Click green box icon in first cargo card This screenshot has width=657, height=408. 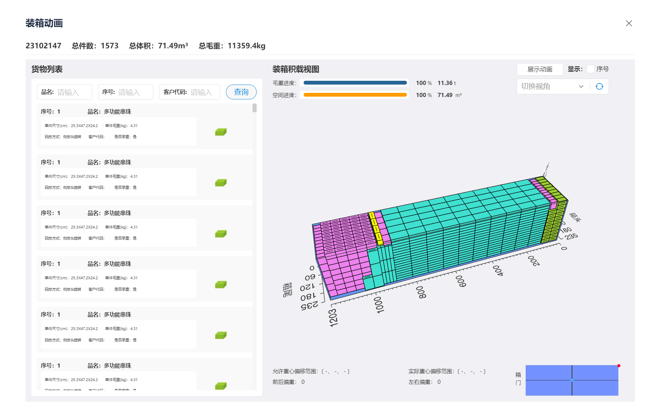tap(221, 132)
